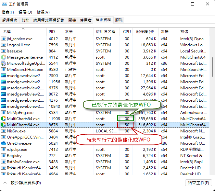Select the PID cell 5024
The width and height of the screenshot is (215, 191).
[x=53, y=143]
